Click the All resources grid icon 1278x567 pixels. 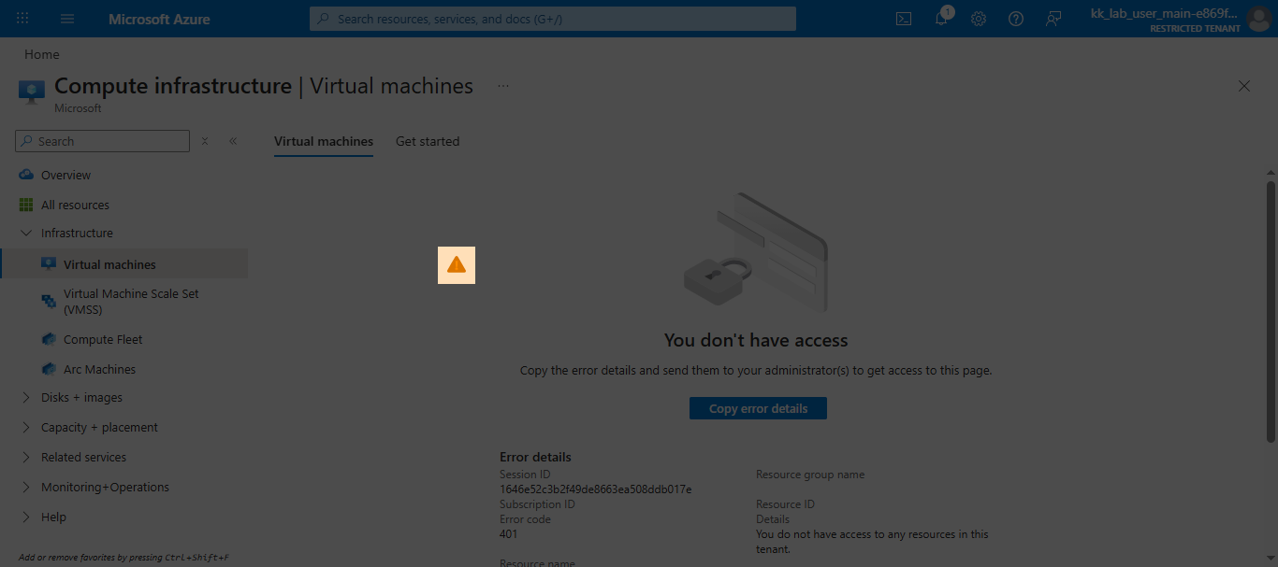[26, 205]
